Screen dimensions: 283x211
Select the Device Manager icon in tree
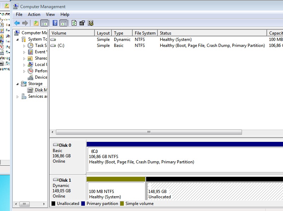click(x=30, y=77)
